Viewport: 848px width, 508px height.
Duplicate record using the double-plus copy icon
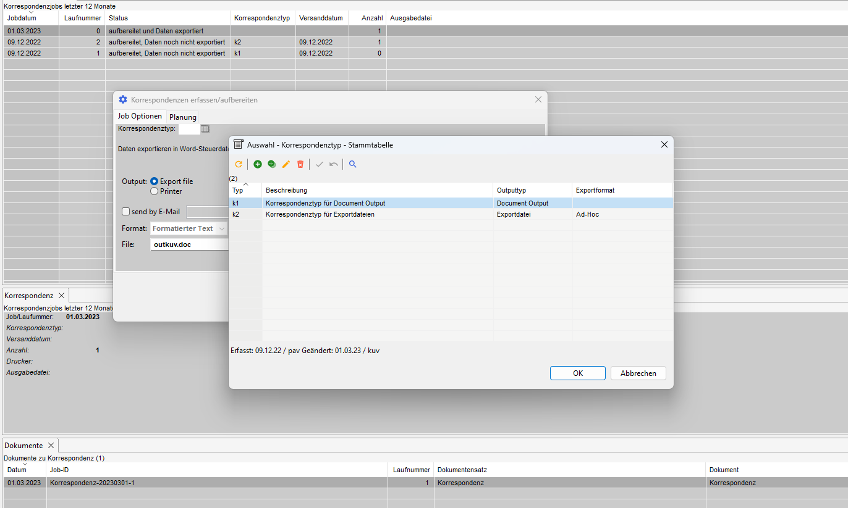(x=272, y=164)
